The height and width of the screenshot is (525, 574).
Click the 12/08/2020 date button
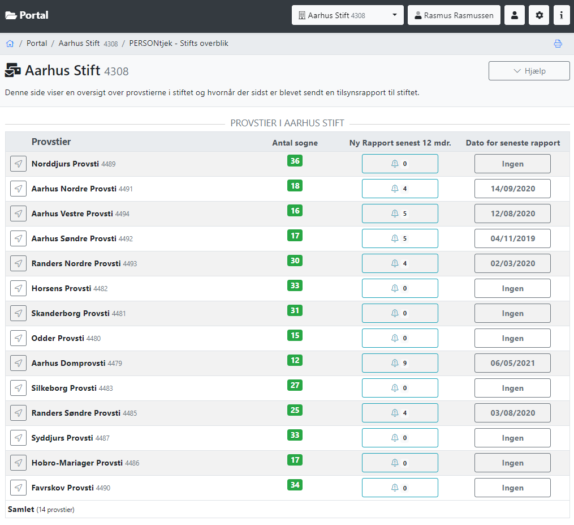click(512, 214)
